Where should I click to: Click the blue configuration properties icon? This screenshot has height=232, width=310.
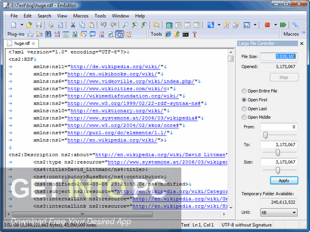tap(211, 25)
